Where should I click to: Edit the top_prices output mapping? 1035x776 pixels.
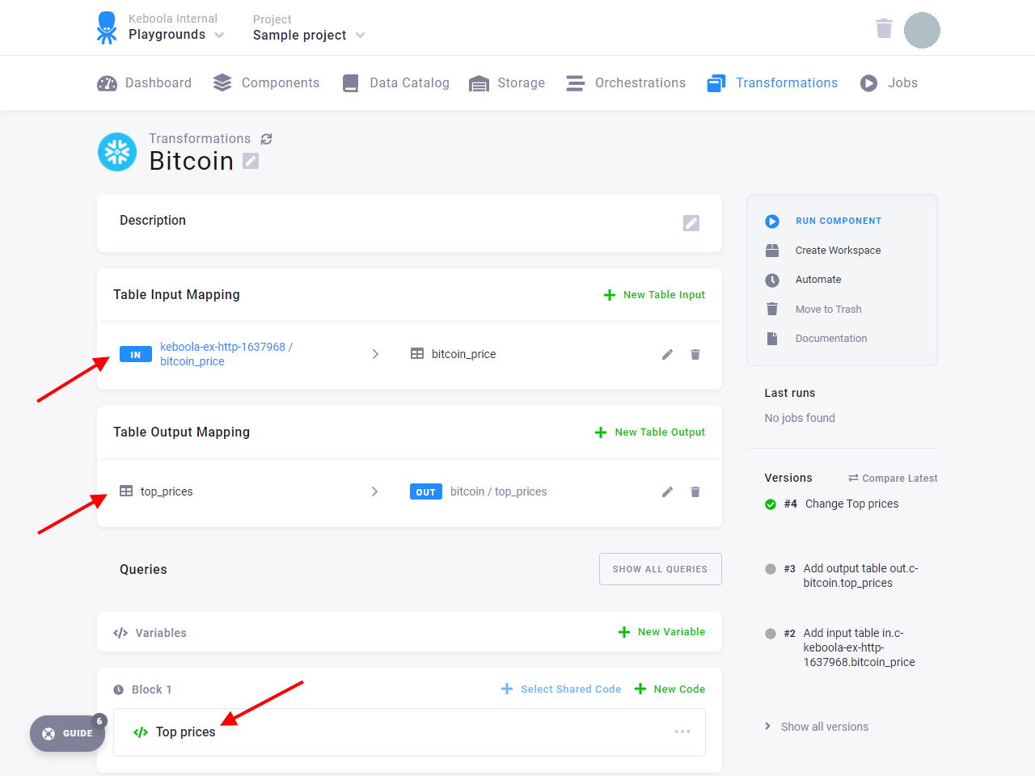coord(667,491)
